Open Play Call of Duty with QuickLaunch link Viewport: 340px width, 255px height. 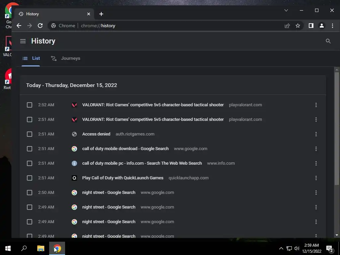(123, 178)
